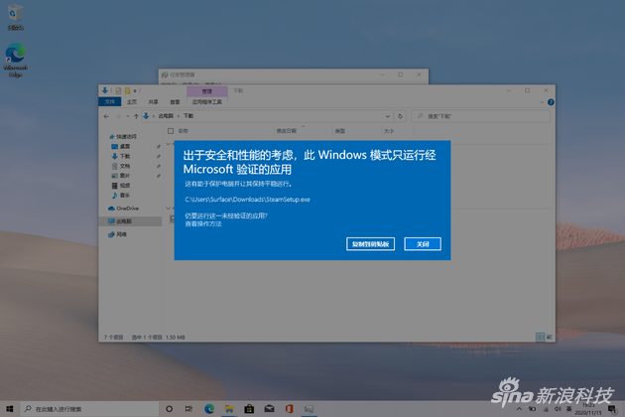Sort by the 大小 column header
Image resolution: width=625 pixels, height=417 pixels.
(389, 131)
